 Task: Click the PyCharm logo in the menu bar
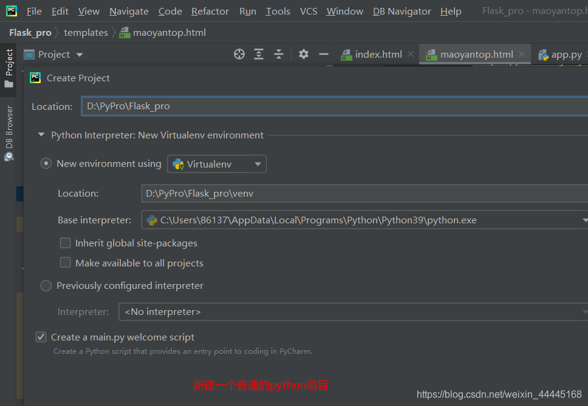click(x=12, y=11)
